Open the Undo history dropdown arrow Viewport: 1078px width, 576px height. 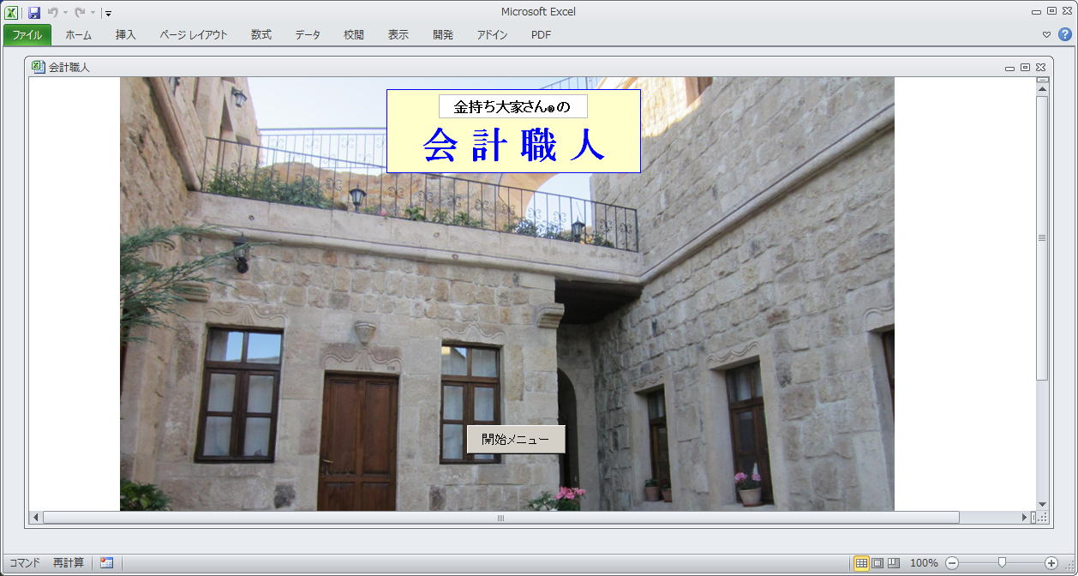(x=66, y=13)
